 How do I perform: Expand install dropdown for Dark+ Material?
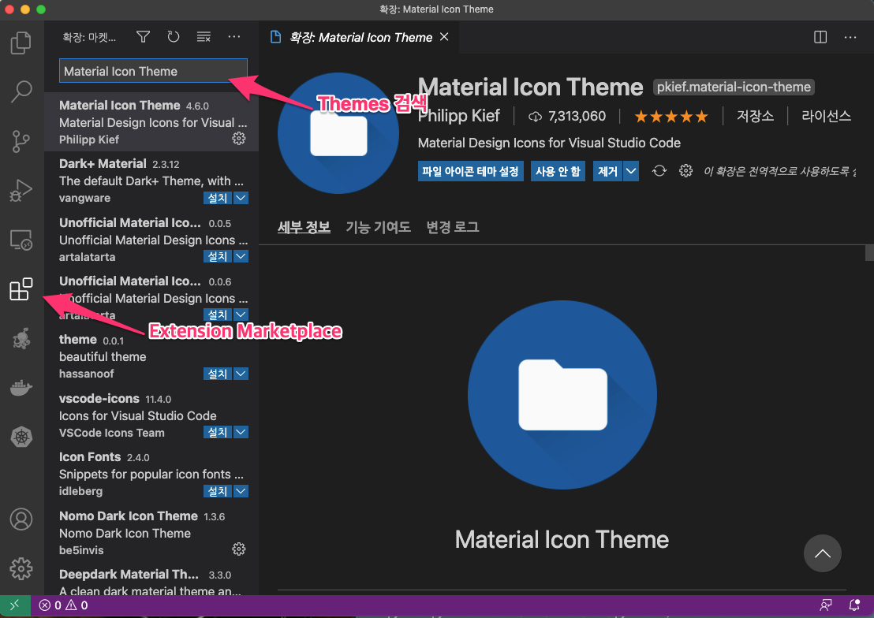(x=241, y=198)
